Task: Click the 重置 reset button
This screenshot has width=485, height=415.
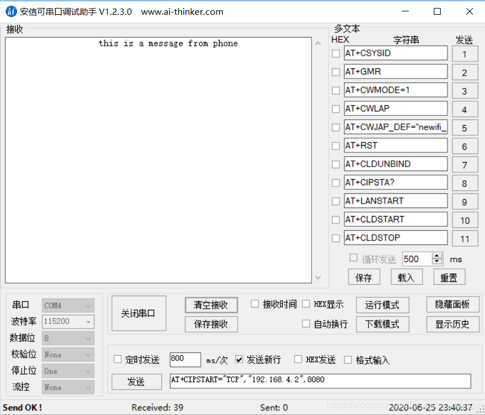Action: (449, 277)
